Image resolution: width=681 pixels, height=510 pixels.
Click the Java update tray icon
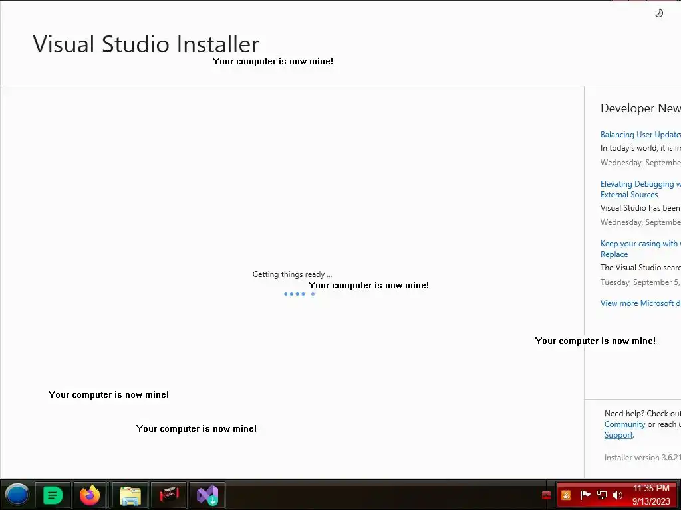[566, 495]
